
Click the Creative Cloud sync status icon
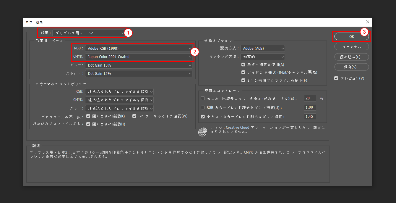(202, 132)
